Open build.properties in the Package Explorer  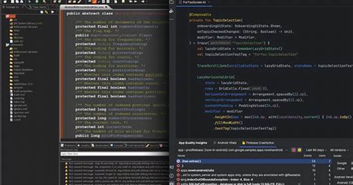21,91
